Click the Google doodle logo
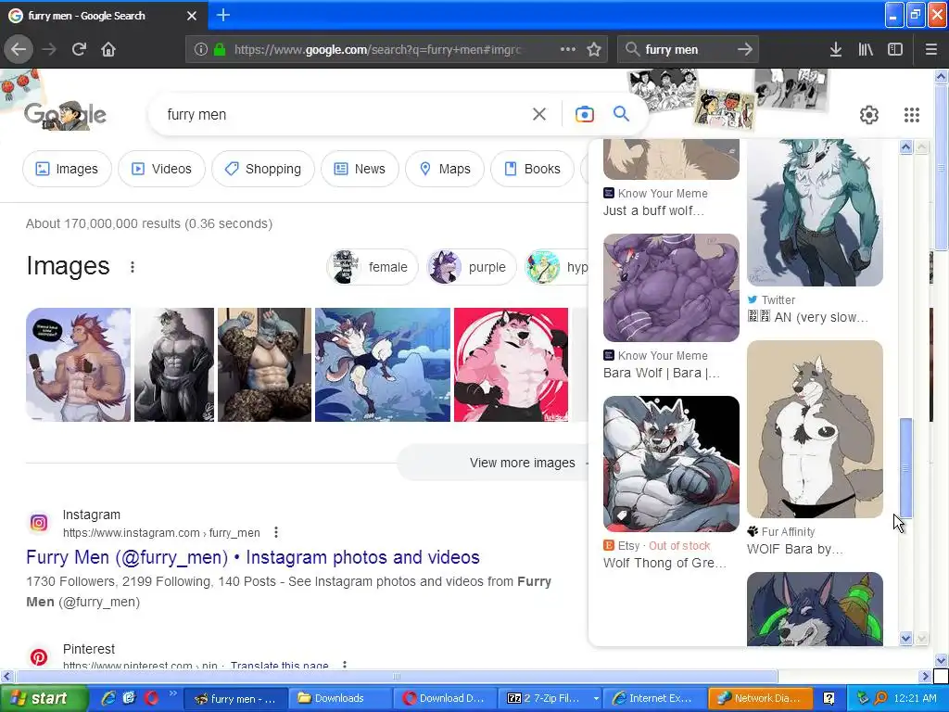949x712 pixels. click(x=65, y=114)
